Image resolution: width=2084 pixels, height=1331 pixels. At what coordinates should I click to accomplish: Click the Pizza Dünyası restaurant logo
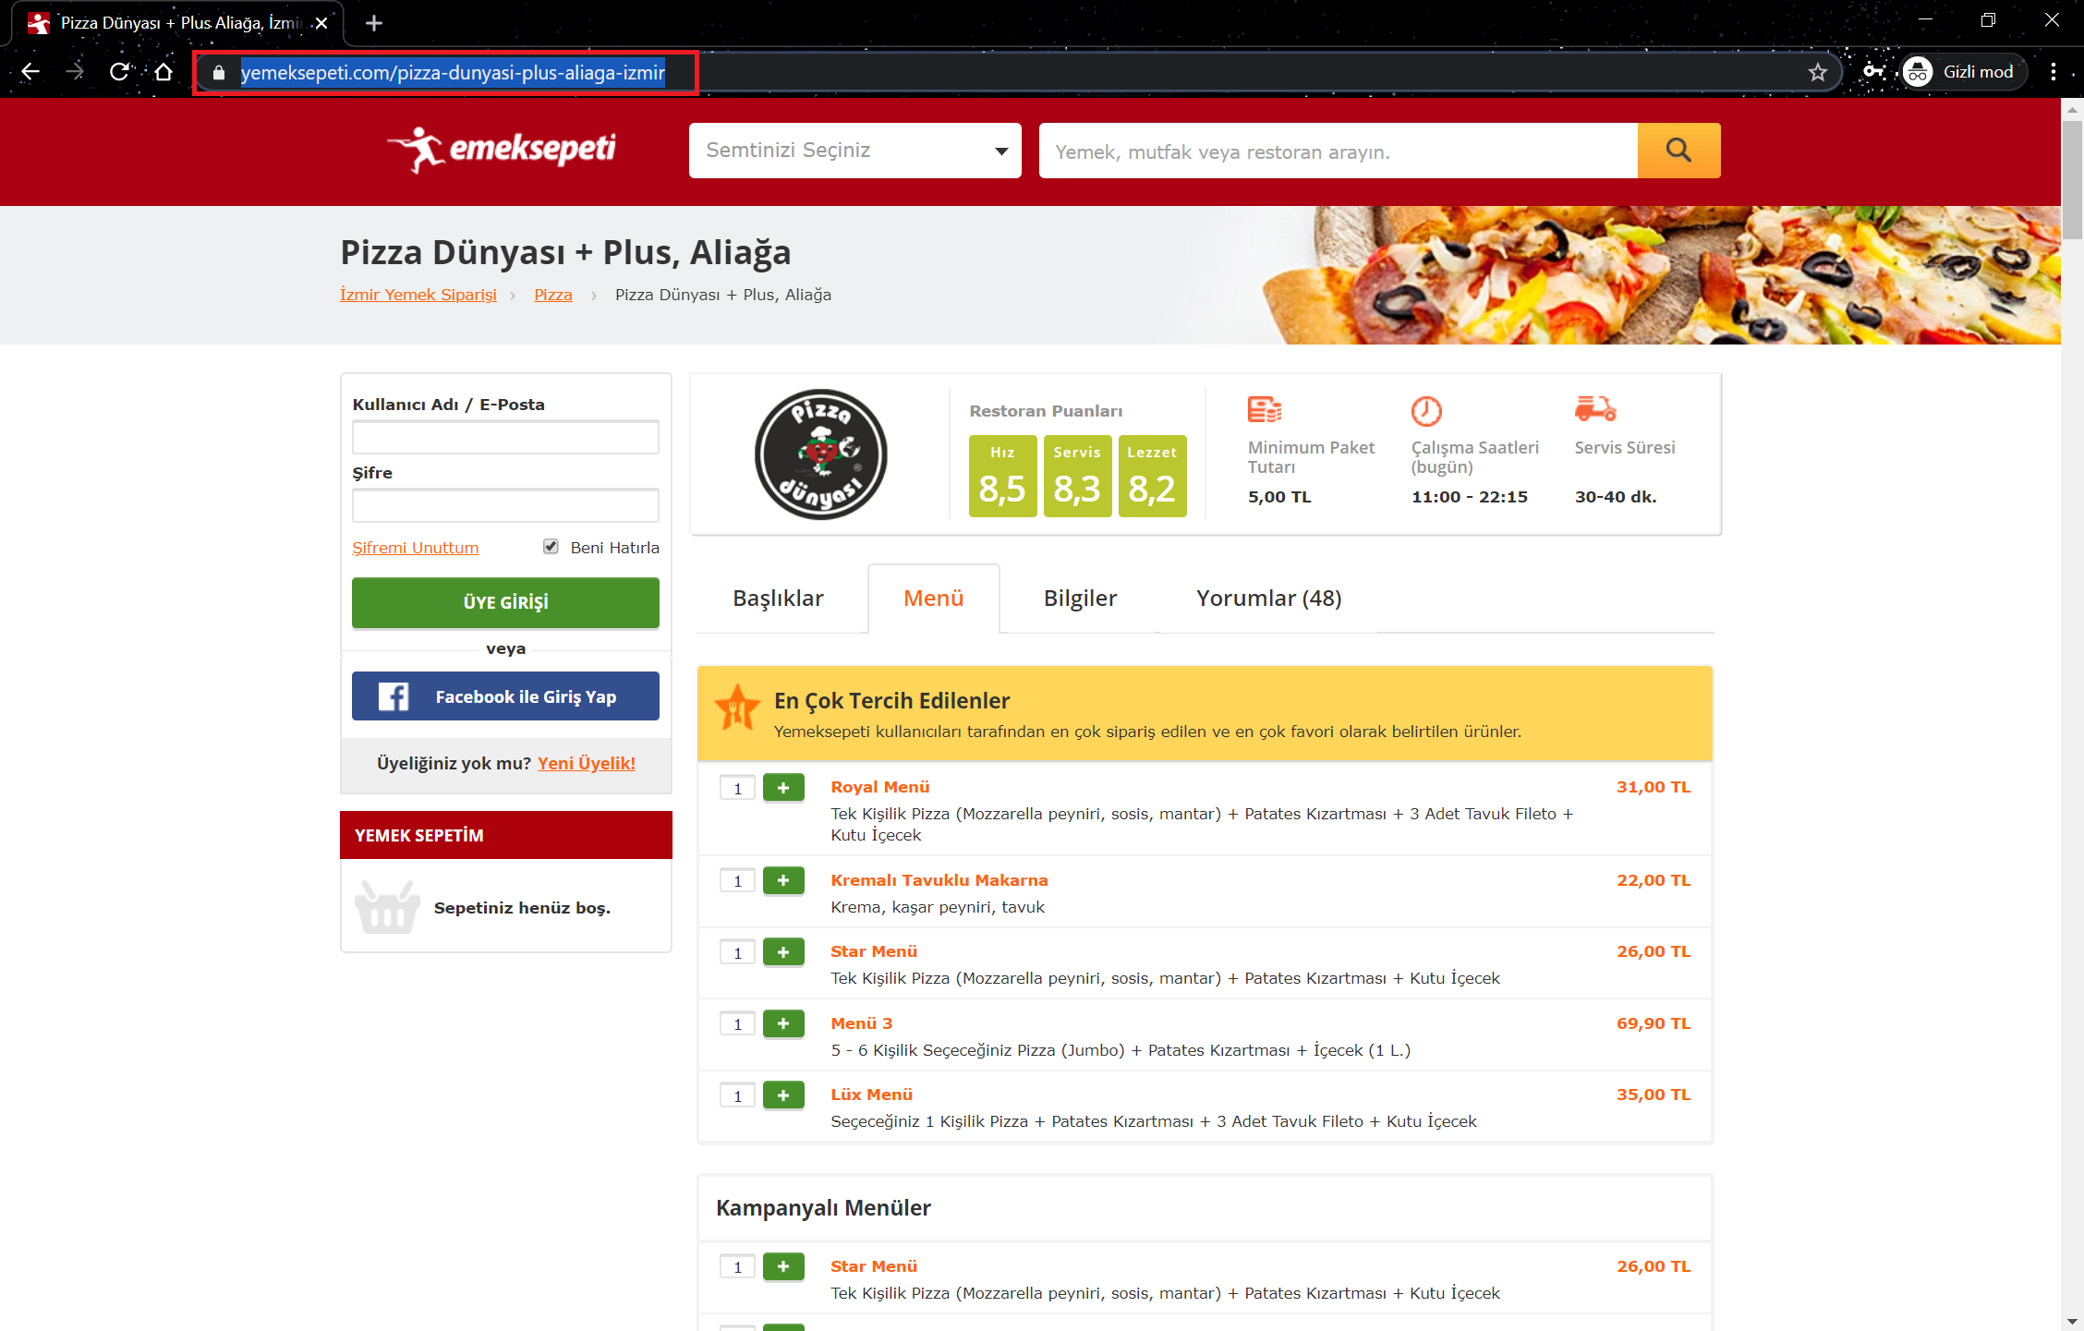820,454
